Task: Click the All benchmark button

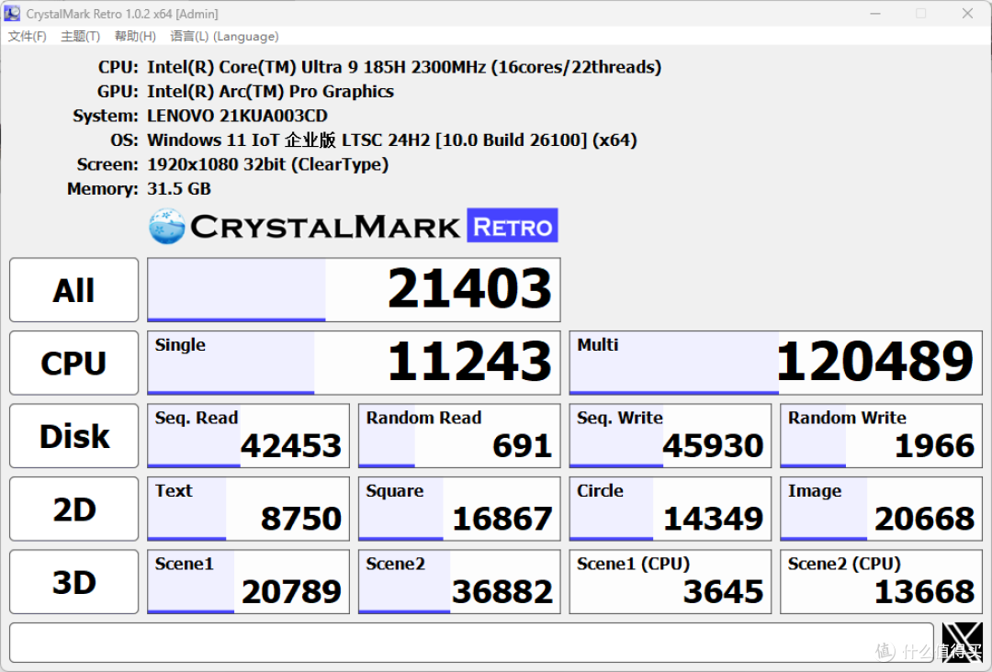Action: click(74, 290)
